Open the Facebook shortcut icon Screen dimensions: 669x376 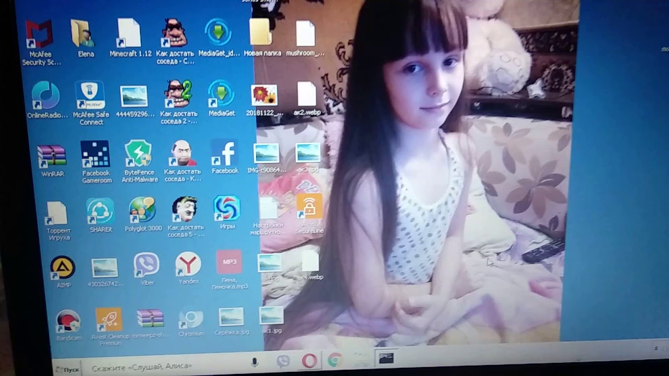[x=225, y=152]
